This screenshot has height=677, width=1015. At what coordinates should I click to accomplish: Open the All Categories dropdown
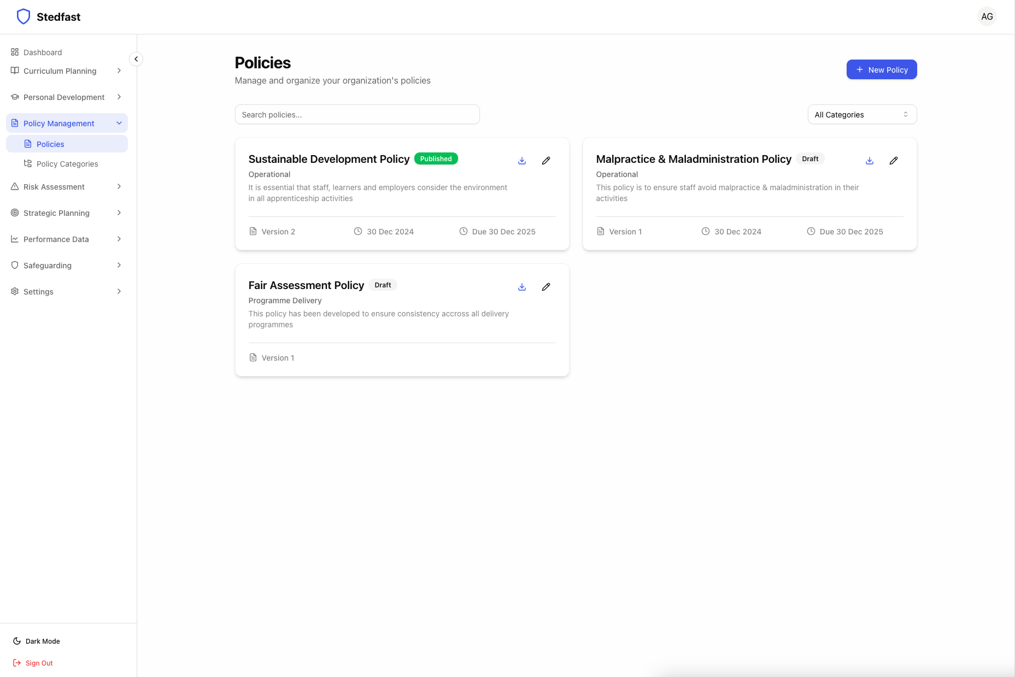[x=861, y=115]
